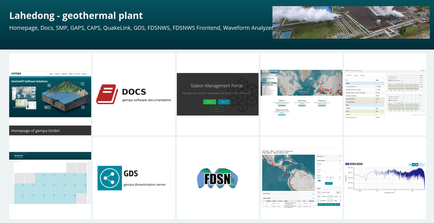Open the gempa homepage thumbnail
The image size is (434, 223).
click(x=50, y=94)
